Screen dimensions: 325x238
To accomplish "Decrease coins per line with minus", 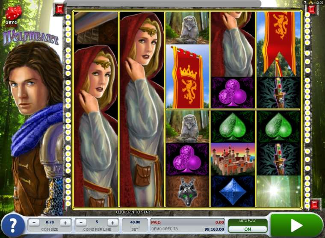I will (81, 223).
